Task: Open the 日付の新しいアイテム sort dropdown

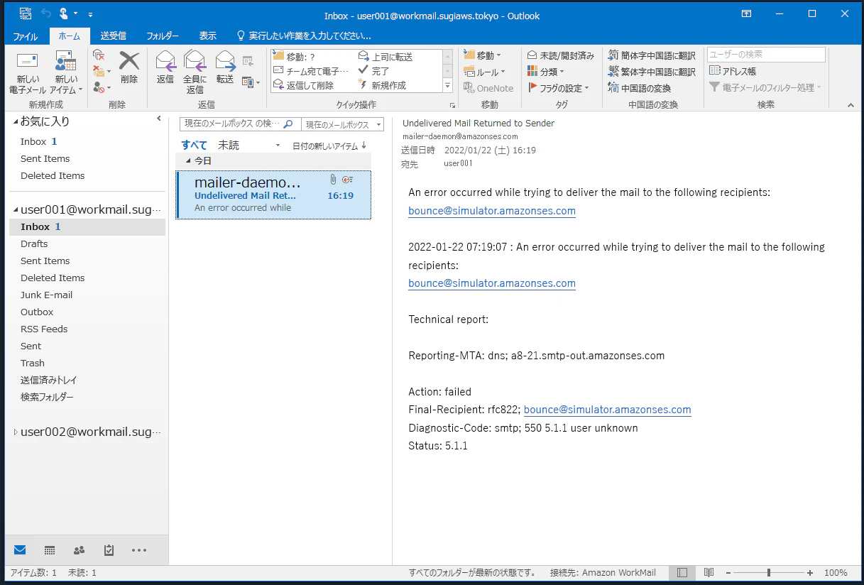Action: coord(329,146)
